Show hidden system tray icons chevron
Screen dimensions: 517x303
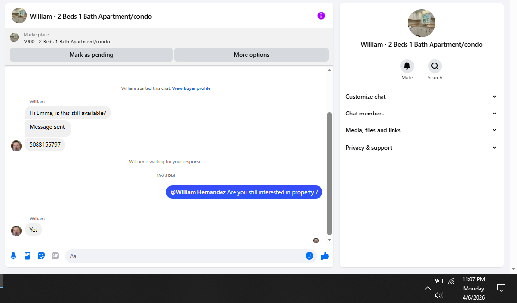427,288
